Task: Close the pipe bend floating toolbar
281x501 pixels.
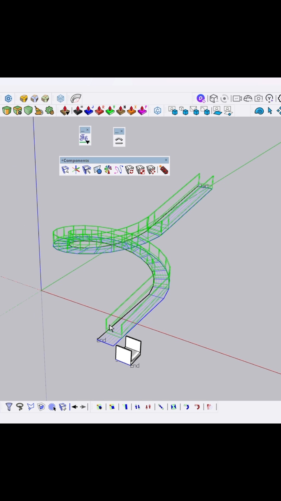Action: click(x=122, y=131)
